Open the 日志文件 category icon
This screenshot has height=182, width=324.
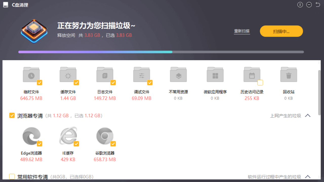point(105,75)
